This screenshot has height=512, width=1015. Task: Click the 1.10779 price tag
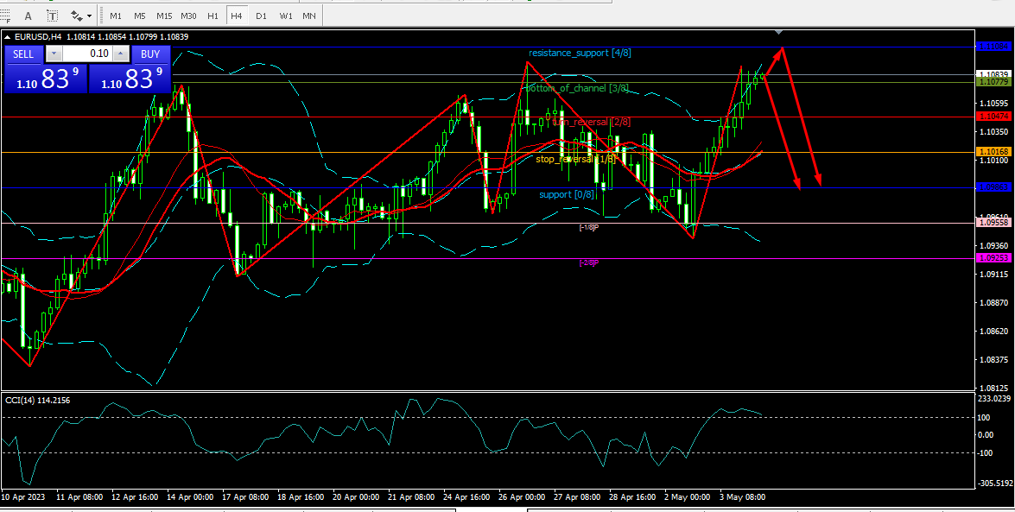pos(993,82)
